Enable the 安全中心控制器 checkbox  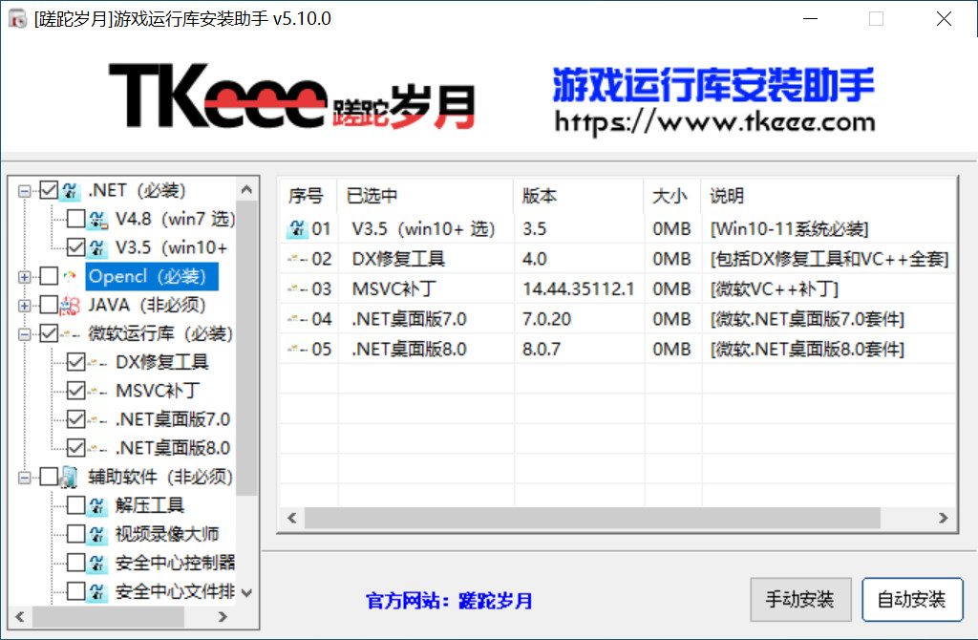(x=75, y=563)
